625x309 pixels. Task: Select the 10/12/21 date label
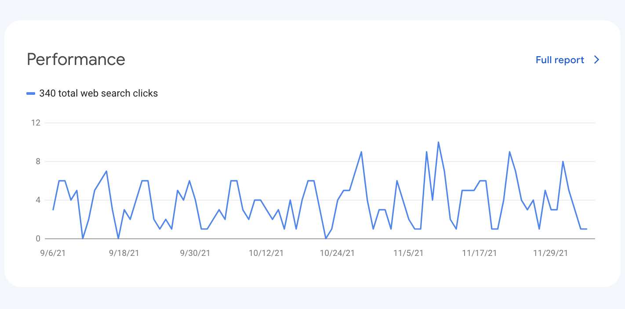click(266, 253)
